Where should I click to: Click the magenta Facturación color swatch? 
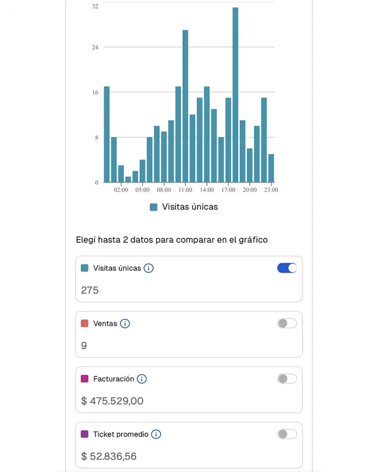click(x=84, y=379)
